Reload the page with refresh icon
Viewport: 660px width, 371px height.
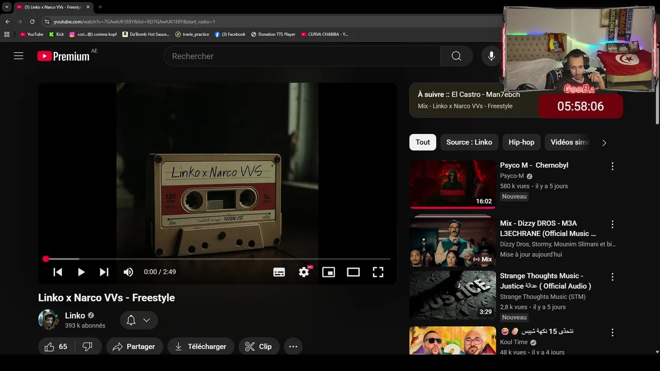[x=32, y=22]
